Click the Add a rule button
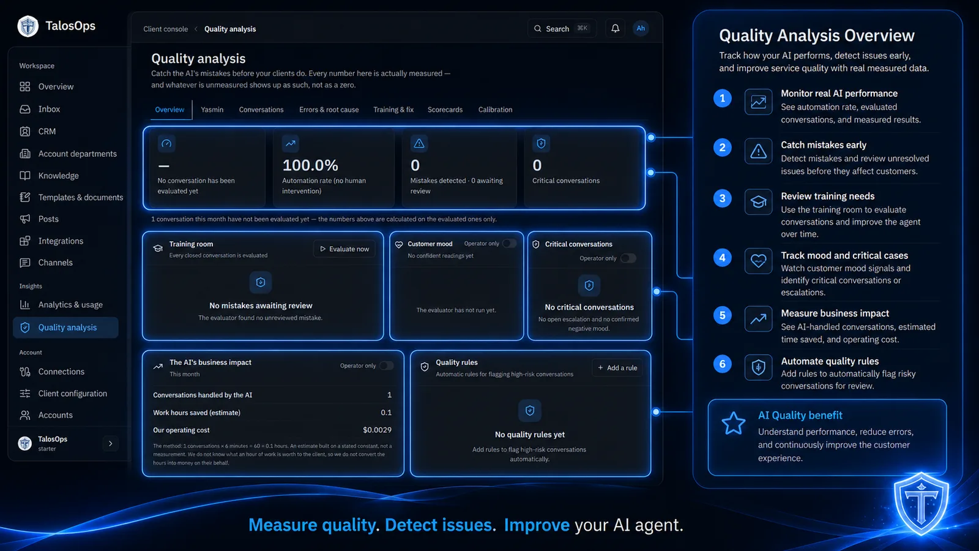Viewport: 979px width, 551px height. pyautogui.click(x=617, y=367)
